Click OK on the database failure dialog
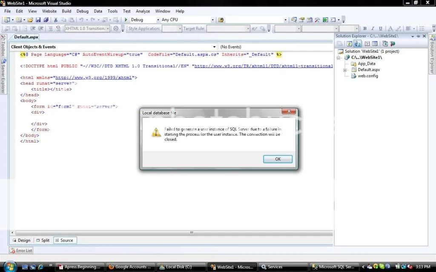The width and height of the screenshot is (436, 272). 278,159
